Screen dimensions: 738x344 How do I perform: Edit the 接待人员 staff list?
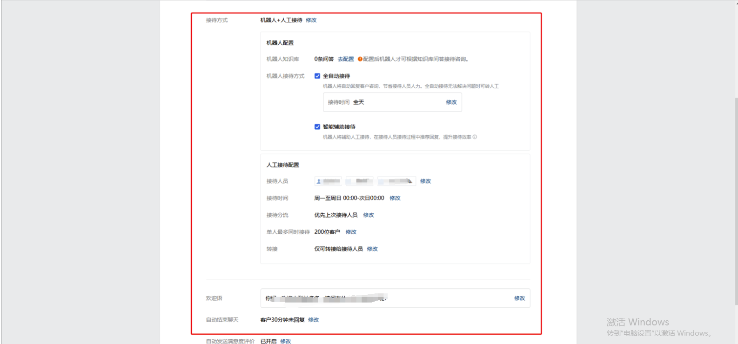(425, 181)
